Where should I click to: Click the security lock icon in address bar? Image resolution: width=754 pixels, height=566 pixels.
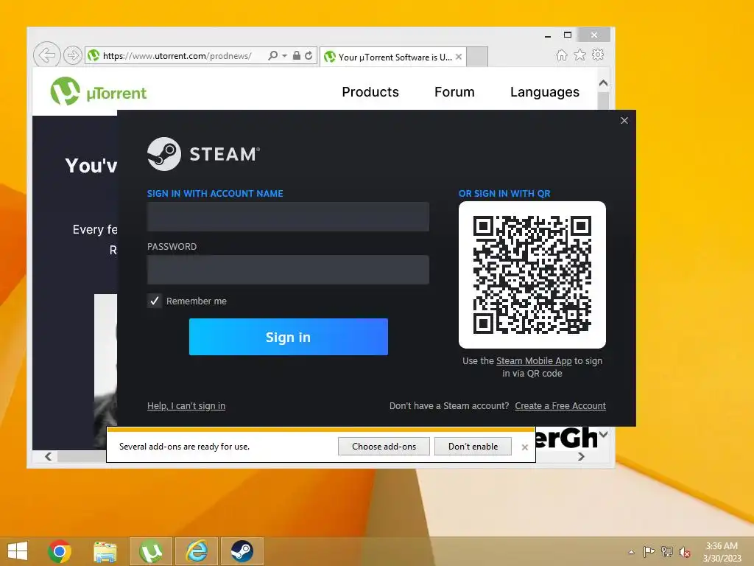[297, 55]
